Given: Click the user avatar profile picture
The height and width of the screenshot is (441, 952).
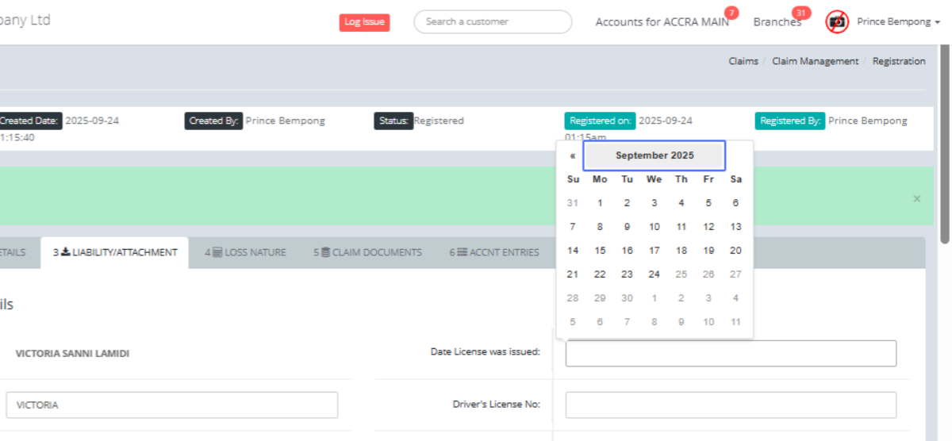Looking at the screenshot, I should coord(837,22).
